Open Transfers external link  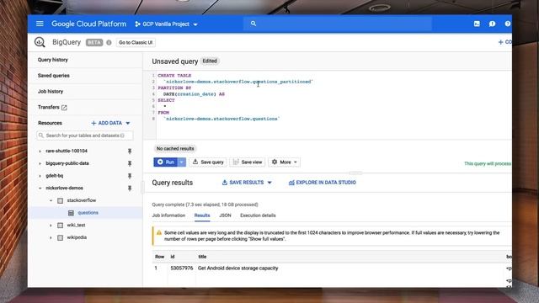(x=52, y=107)
